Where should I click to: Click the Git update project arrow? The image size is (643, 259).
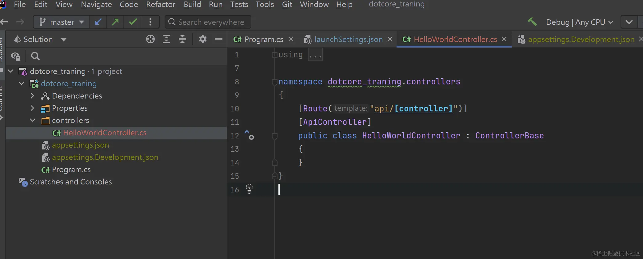pyautogui.click(x=98, y=22)
